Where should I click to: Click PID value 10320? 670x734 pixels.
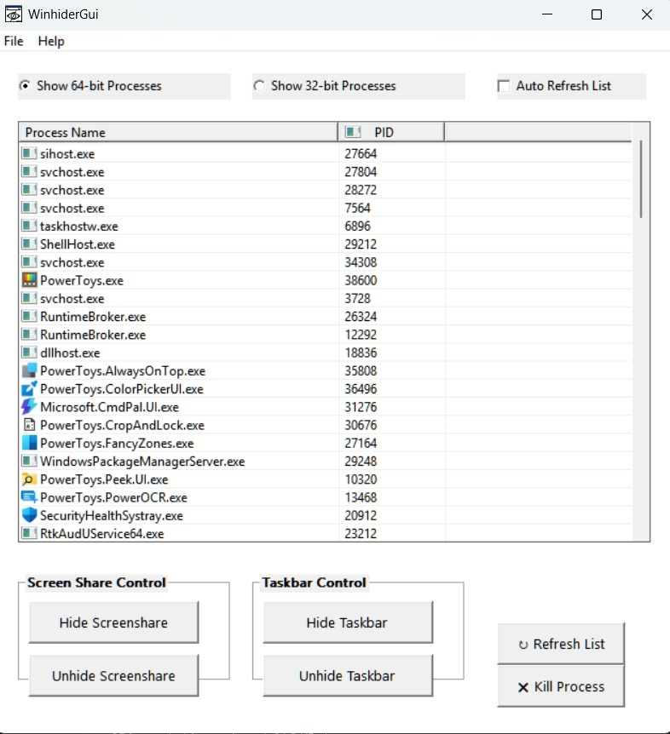(361, 479)
